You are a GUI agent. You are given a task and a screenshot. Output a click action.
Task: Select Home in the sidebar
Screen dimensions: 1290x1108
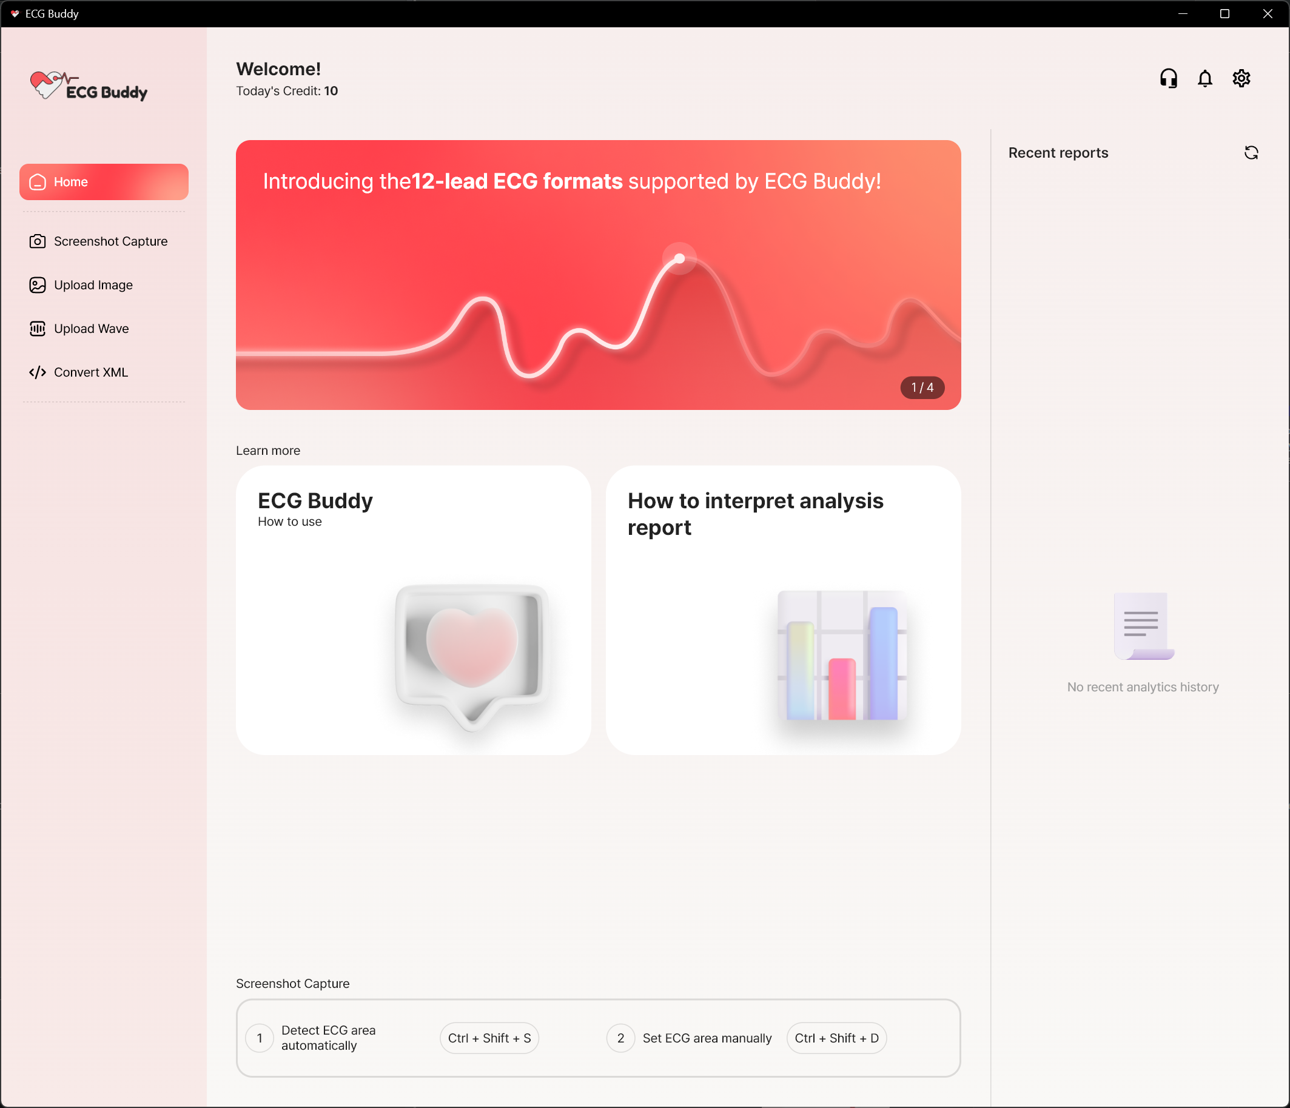103,182
